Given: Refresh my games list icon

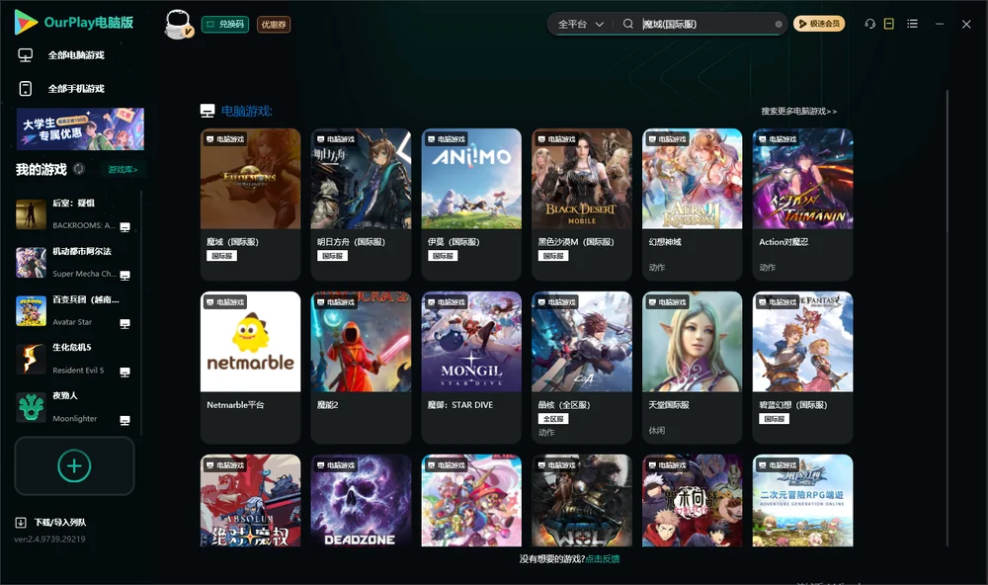Looking at the screenshot, I should click(79, 169).
